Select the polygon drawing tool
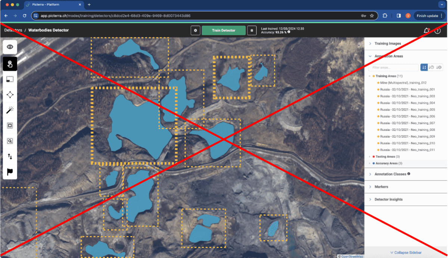This screenshot has width=448, height=258. pos(10,95)
